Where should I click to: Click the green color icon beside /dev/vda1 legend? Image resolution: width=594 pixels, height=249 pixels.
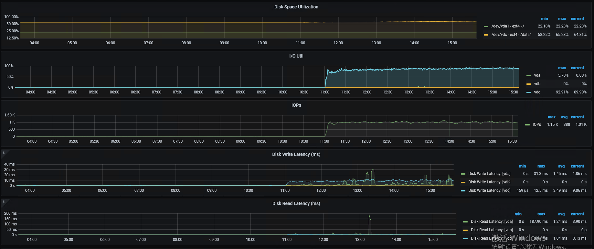pyautogui.click(x=486, y=27)
